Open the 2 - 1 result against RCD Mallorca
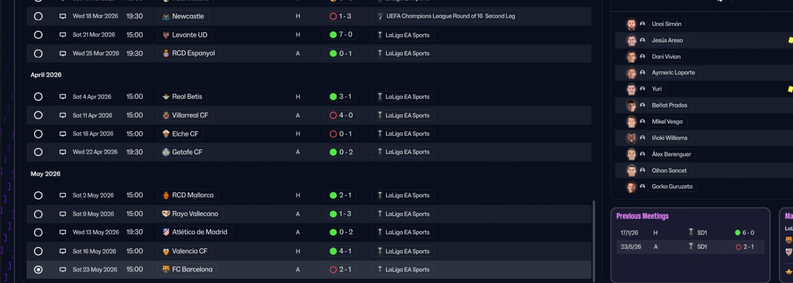The width and height of the screenshot is (793, 283). [x=340, y=196]
